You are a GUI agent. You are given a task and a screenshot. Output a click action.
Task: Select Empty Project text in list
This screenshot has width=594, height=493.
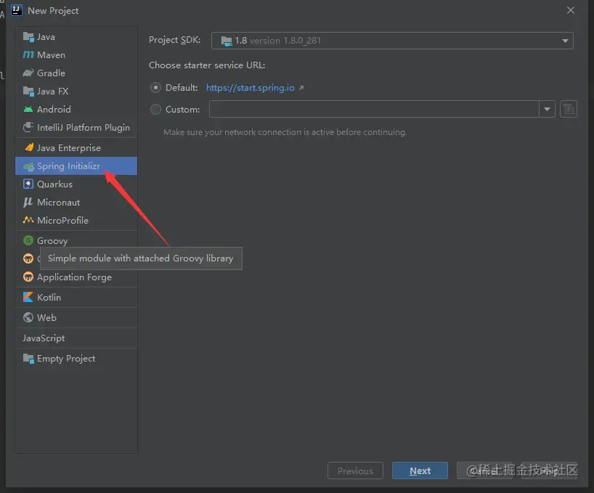point(66,359)
